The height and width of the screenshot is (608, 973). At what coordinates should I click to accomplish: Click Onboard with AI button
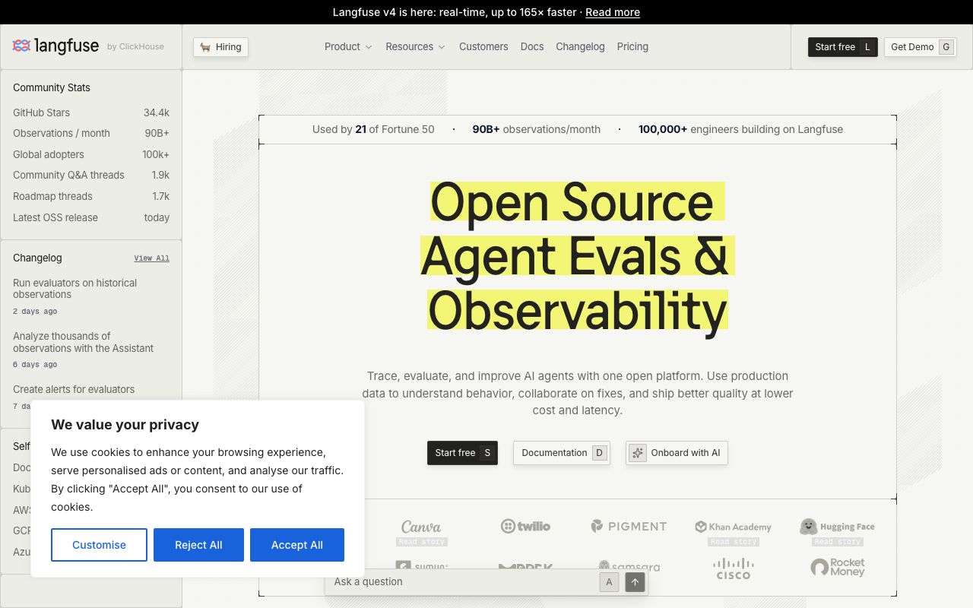tap(677, 453)
